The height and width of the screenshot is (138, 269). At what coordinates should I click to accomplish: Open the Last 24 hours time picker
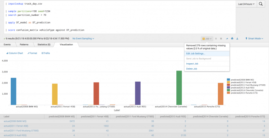246,4
